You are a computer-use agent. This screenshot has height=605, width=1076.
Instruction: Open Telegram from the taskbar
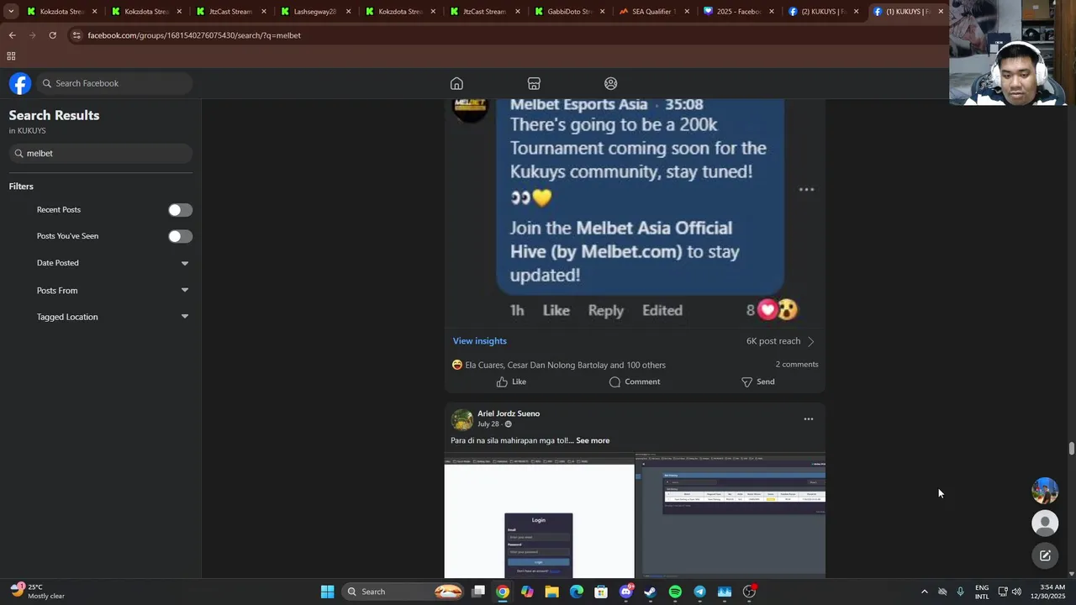(x=699, y=592)
